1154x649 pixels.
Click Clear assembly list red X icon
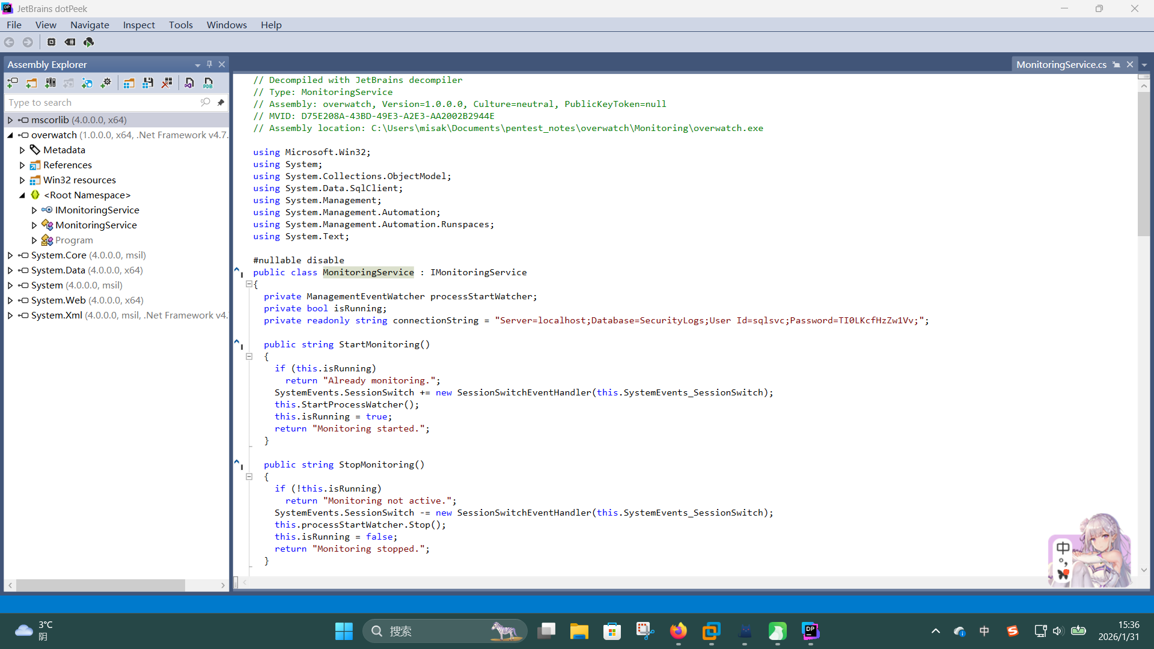point(166,83)
